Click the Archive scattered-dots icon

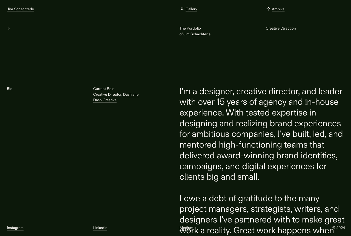coord(268,9)
